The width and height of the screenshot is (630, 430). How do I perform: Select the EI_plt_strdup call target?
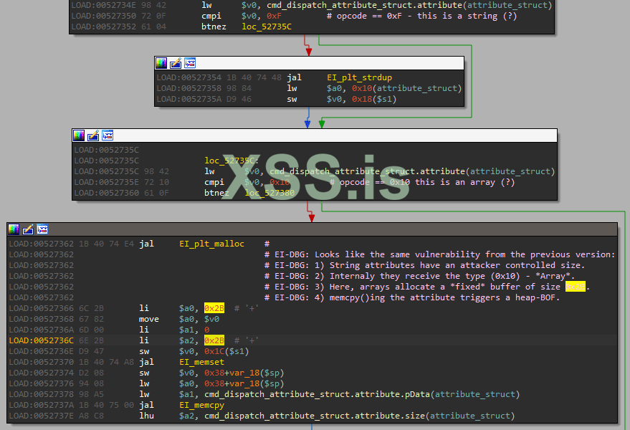(359, 77)
